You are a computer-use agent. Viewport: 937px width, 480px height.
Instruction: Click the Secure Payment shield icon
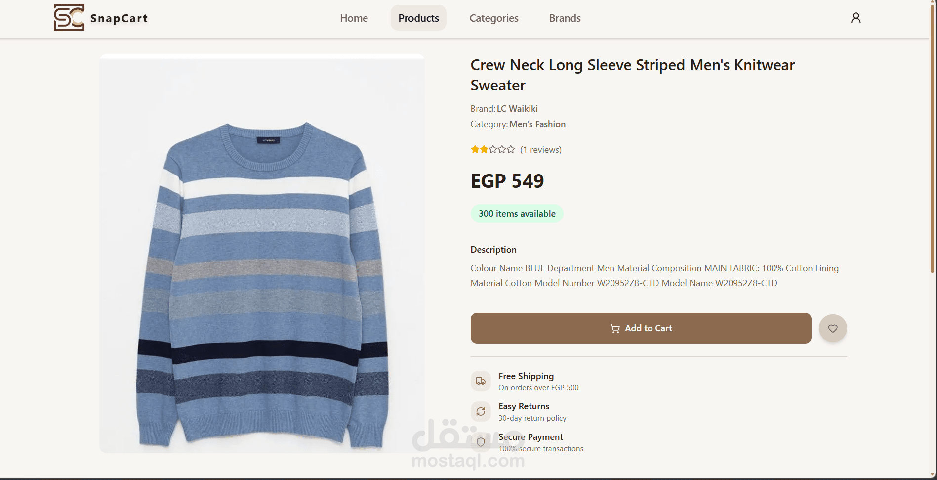481,442
